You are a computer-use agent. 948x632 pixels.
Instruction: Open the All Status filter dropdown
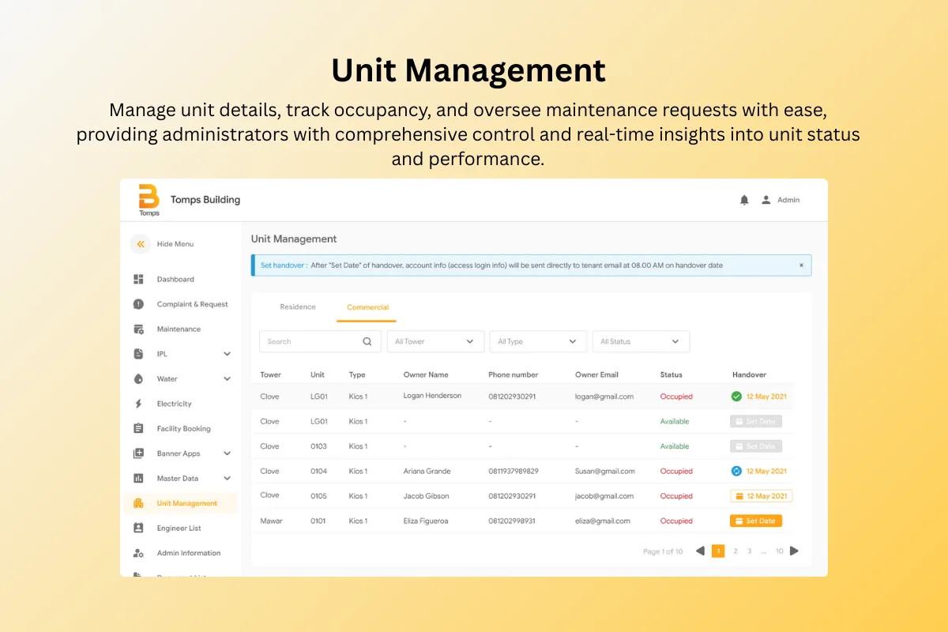(640, 342)
